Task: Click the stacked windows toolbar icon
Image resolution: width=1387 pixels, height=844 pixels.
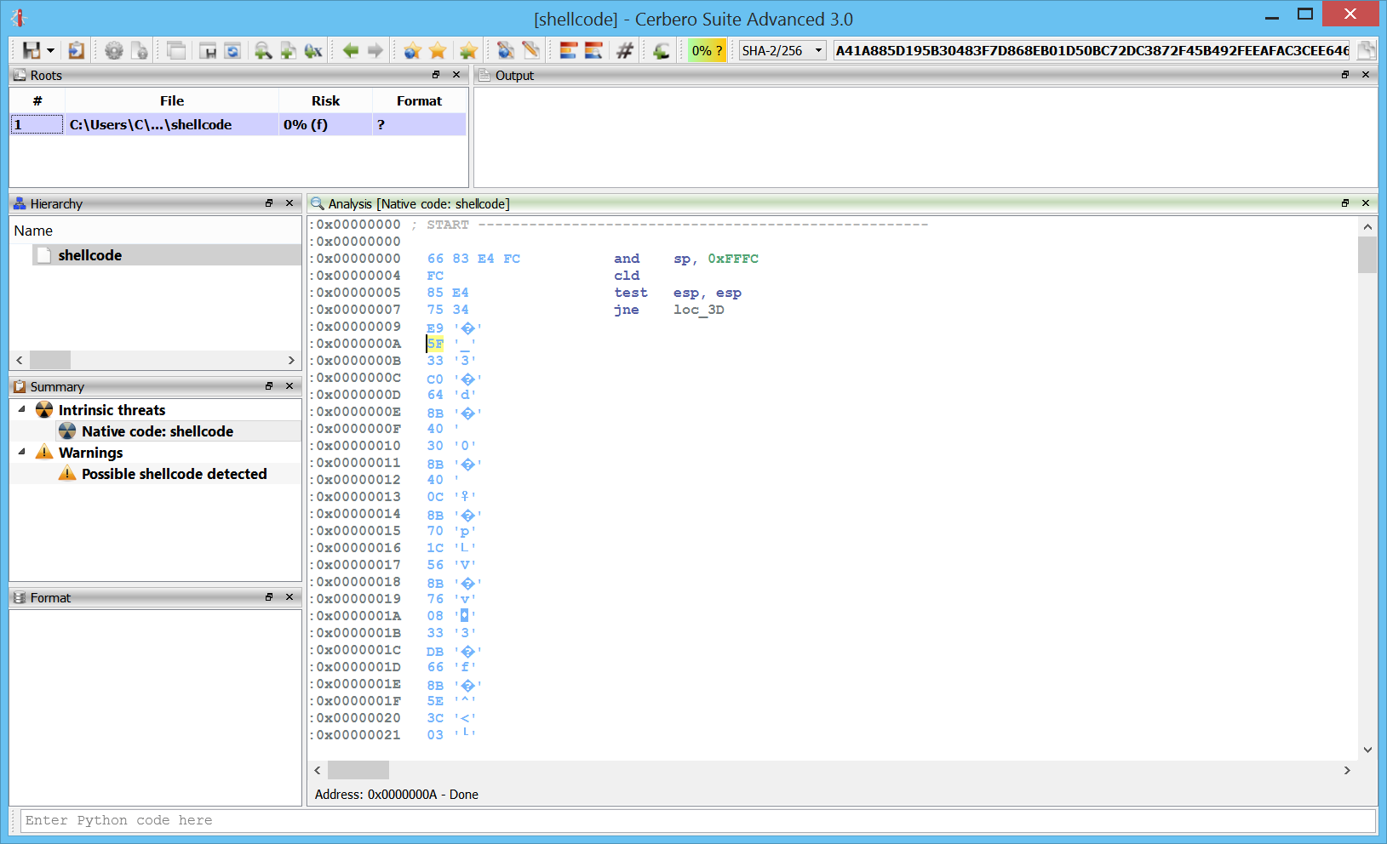Action: pos(176,50)
